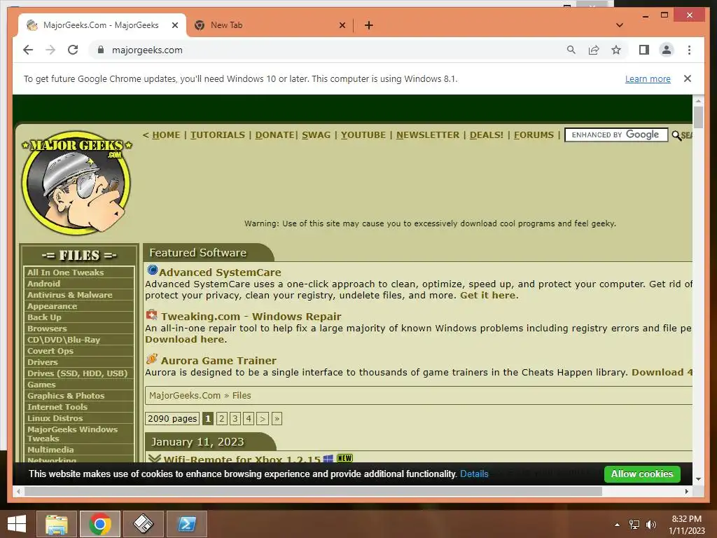The width and height of the screenshot is (717, 538).
Task: Open Chrome three-dot menu
Action: 689,50
